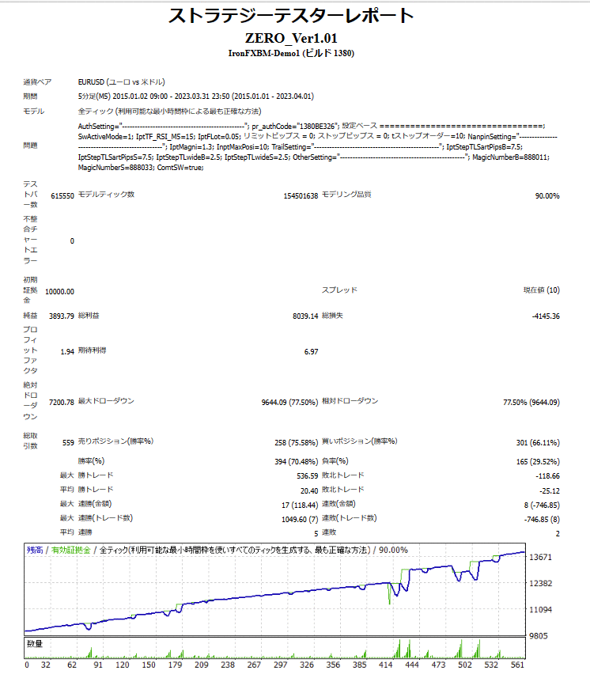
Task: Click max consecutive losses value 8 (-746.85)
Action: [542, 505]
